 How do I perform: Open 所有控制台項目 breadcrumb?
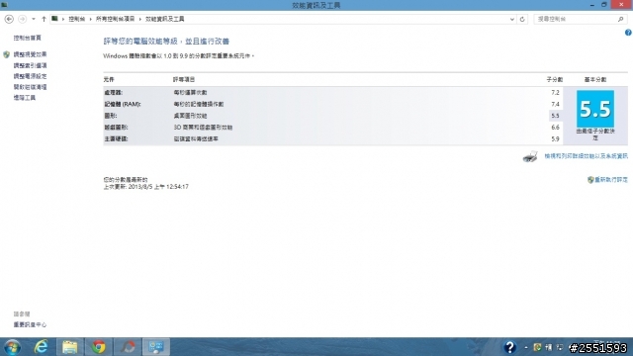click(x=115, y=19)
